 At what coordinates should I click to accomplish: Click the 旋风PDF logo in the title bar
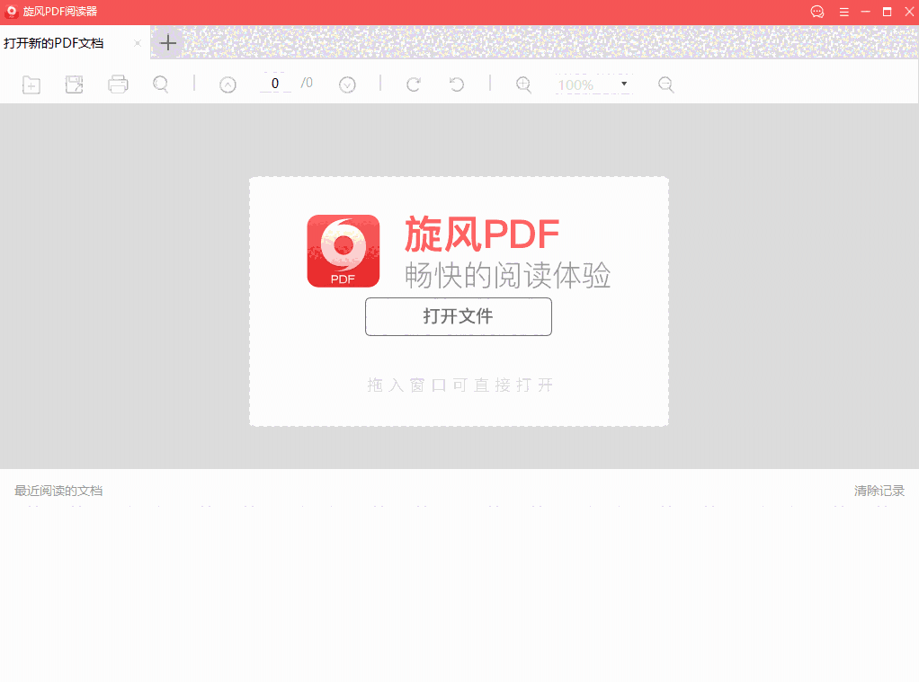[x=12, y=12]
